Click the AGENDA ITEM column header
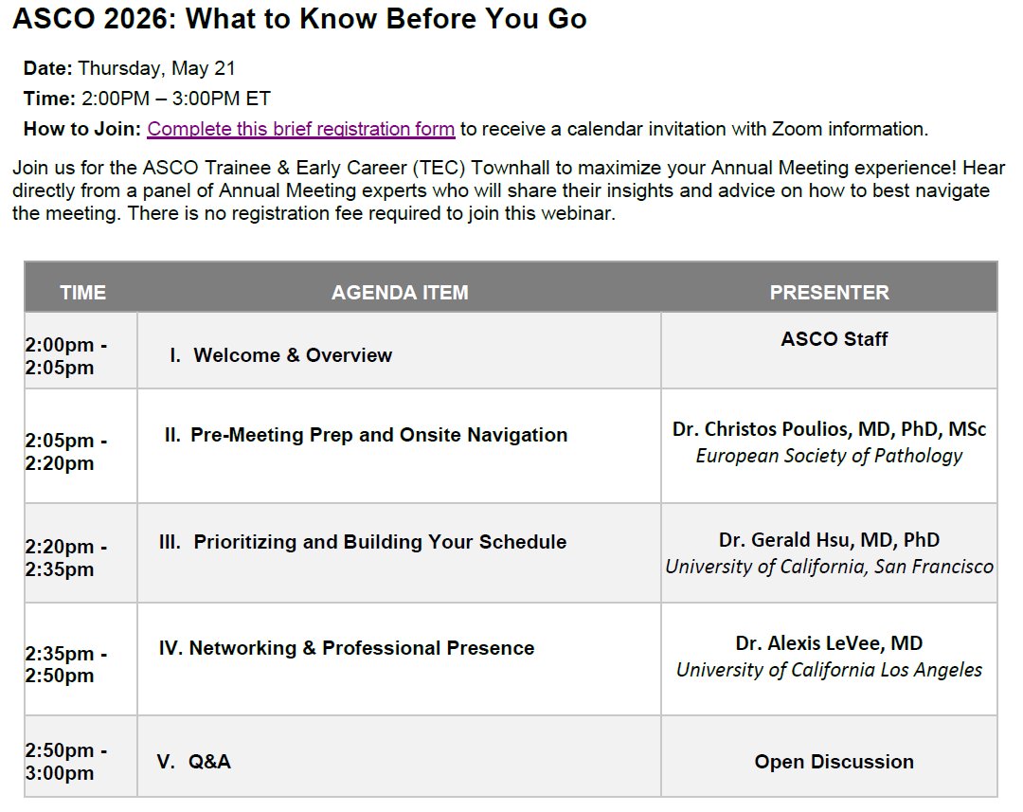 click(400, 292)
